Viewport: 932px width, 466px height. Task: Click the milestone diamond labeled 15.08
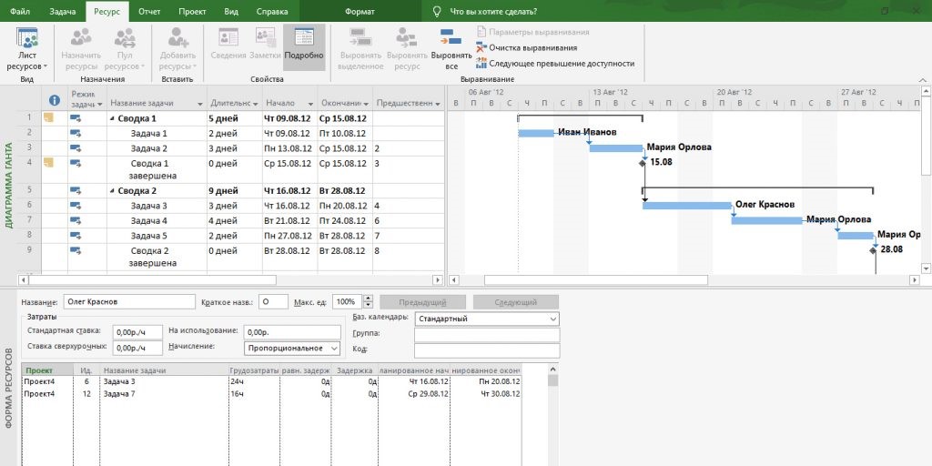click(x=643, y=162)
